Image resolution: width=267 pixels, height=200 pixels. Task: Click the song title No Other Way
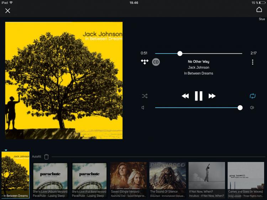click(x=198, y=61)
